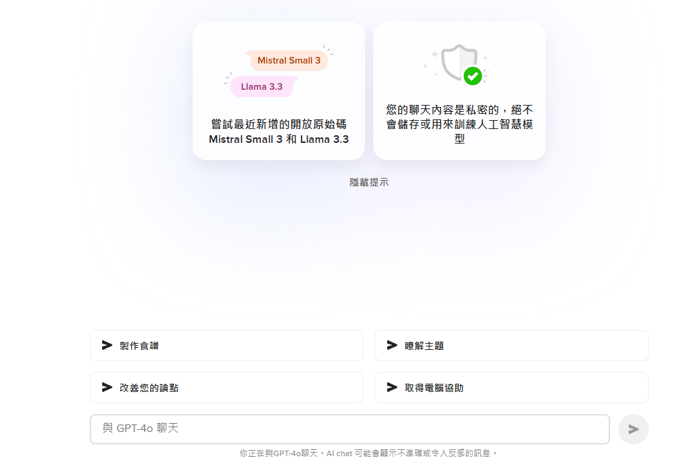The height and width of the screenshot is (461, 677).
Task: Click arrow icon beside 改善您的論點
Action: [107, 387]
